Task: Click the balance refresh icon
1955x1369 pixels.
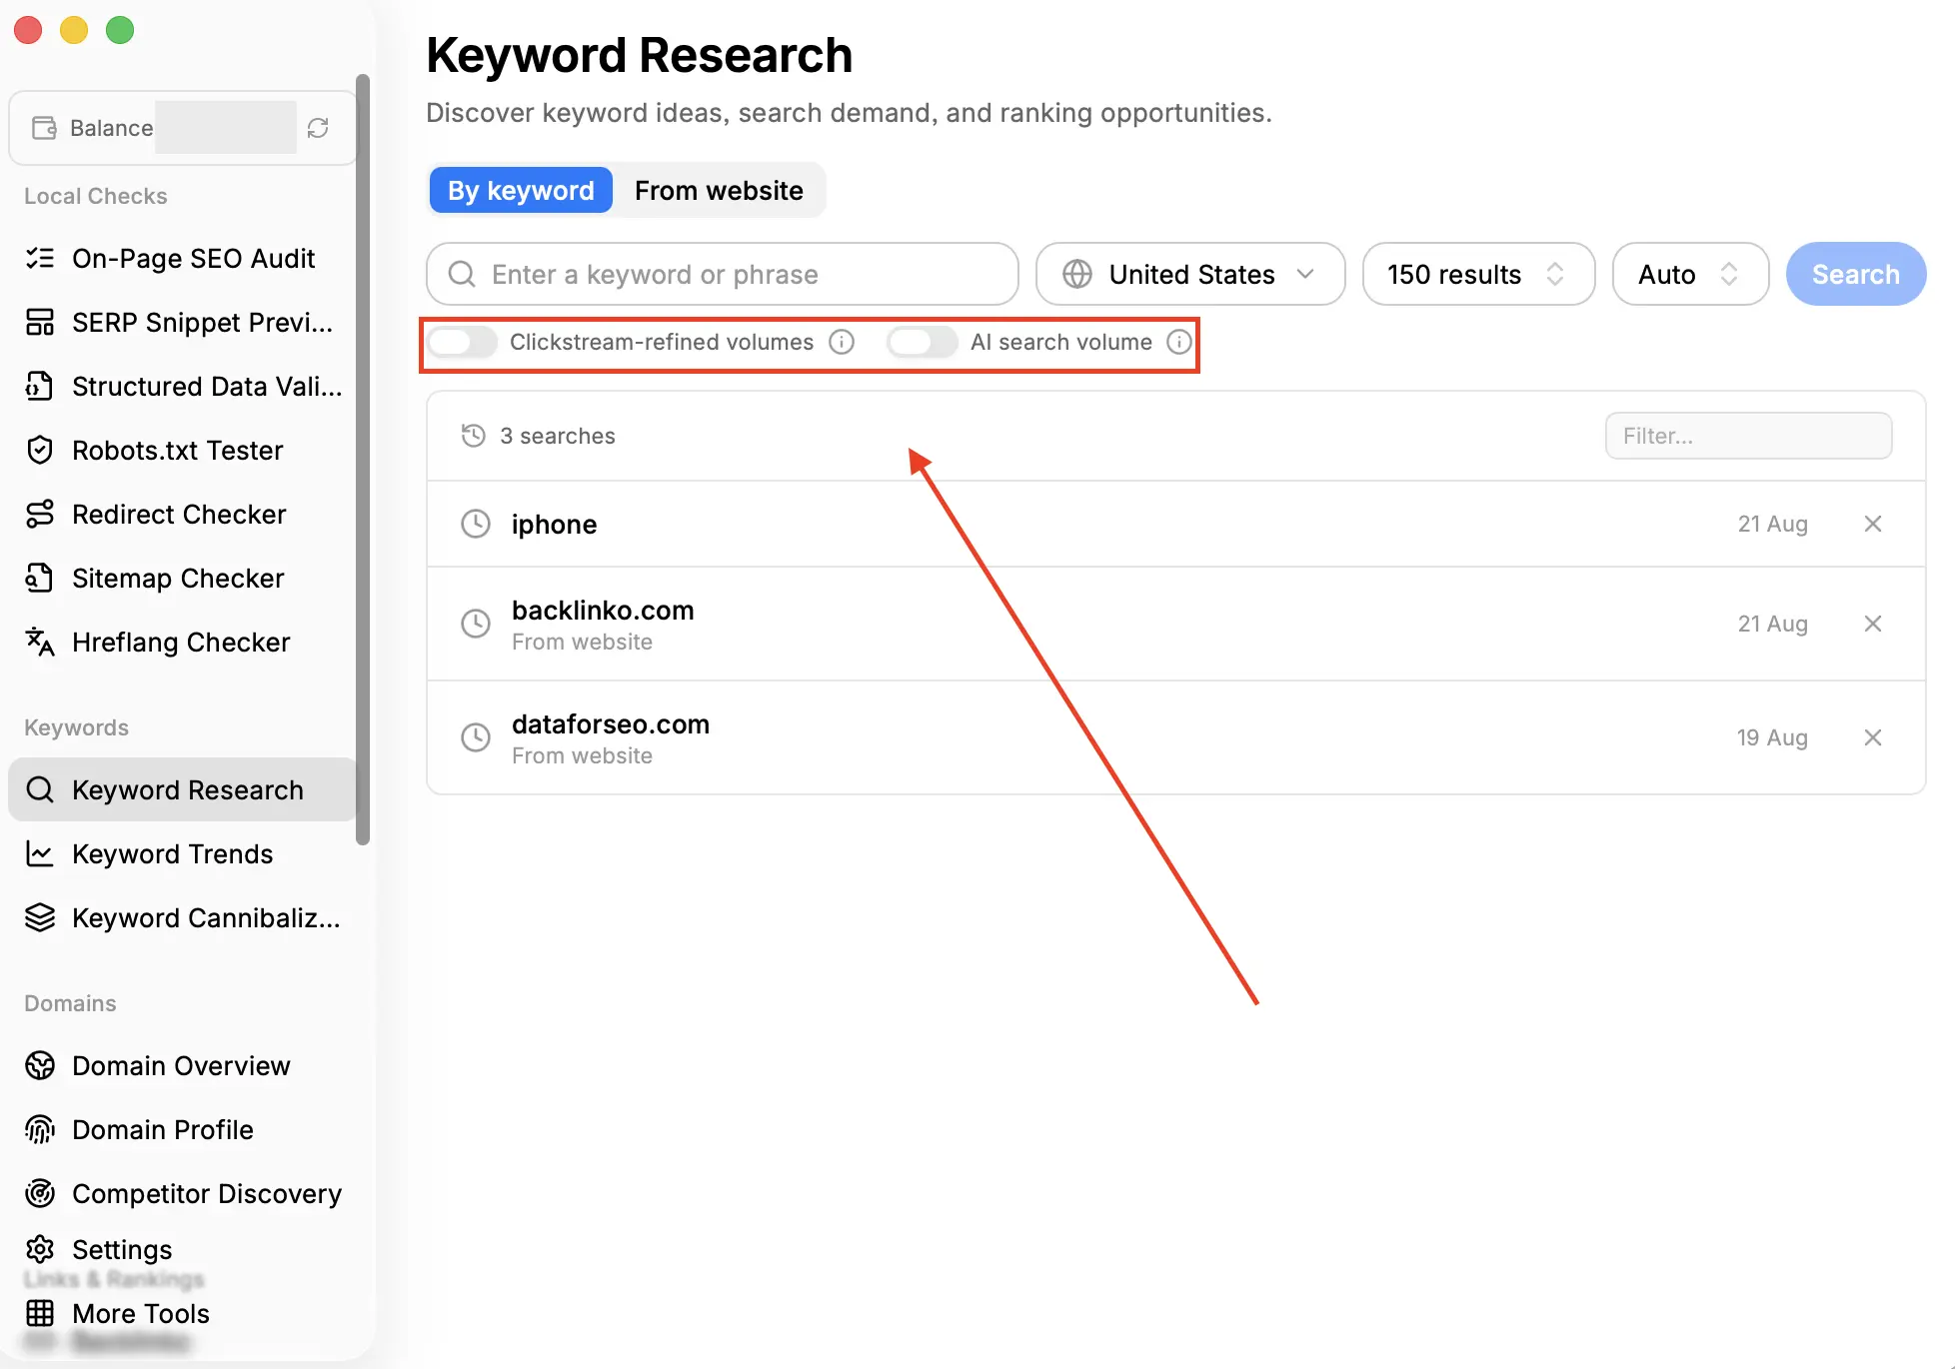Action: pyautogui.click(x=318, y=128)
